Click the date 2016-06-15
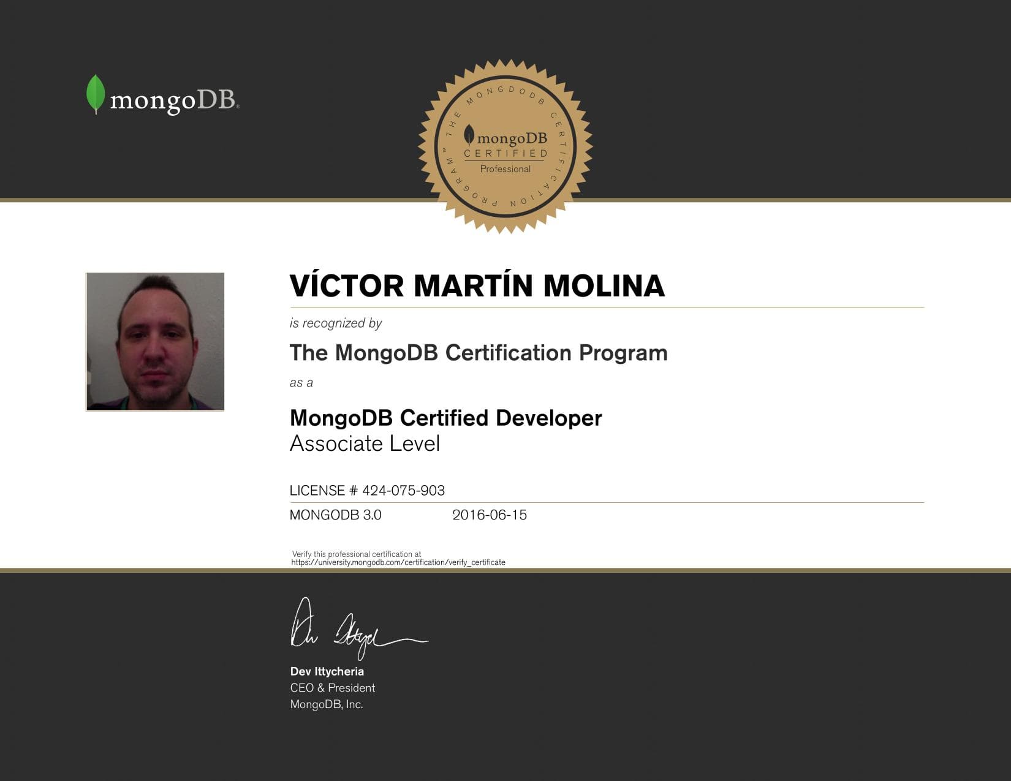Image resolution: width=1011 pixels, height=781 pixels. (x=490, y=515)
